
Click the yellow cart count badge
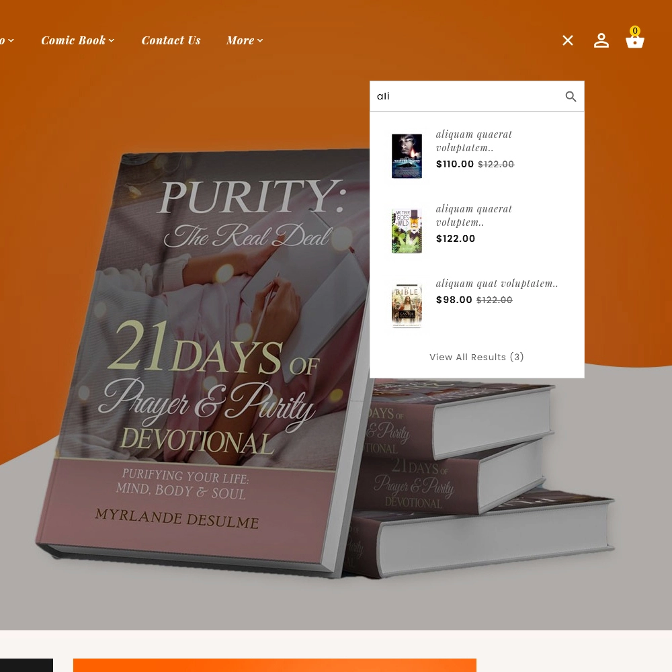point(635,31)
